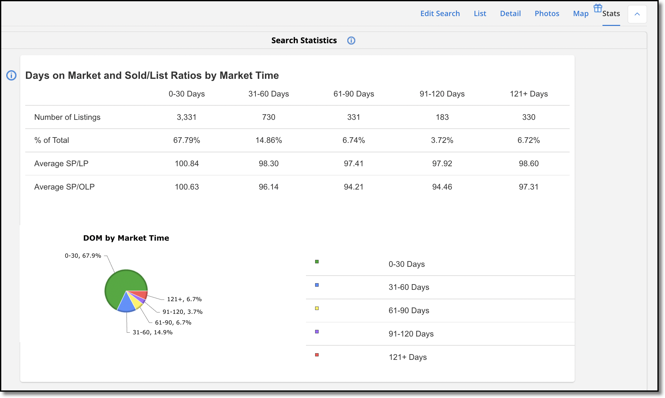Click the red 121+ pie slice

coord(141,295)
